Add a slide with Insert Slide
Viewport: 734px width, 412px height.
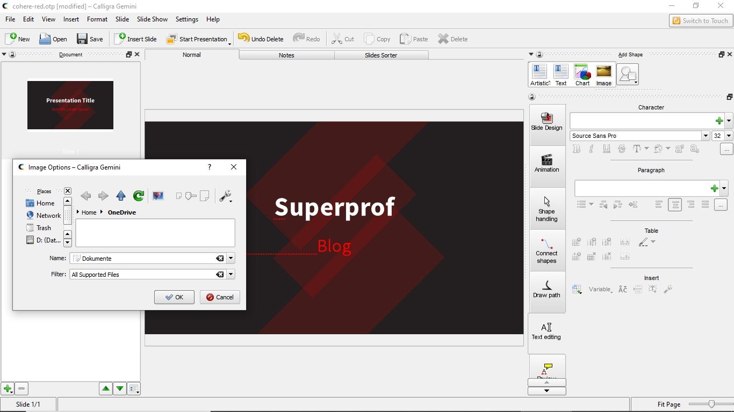(x=135, y=39)
